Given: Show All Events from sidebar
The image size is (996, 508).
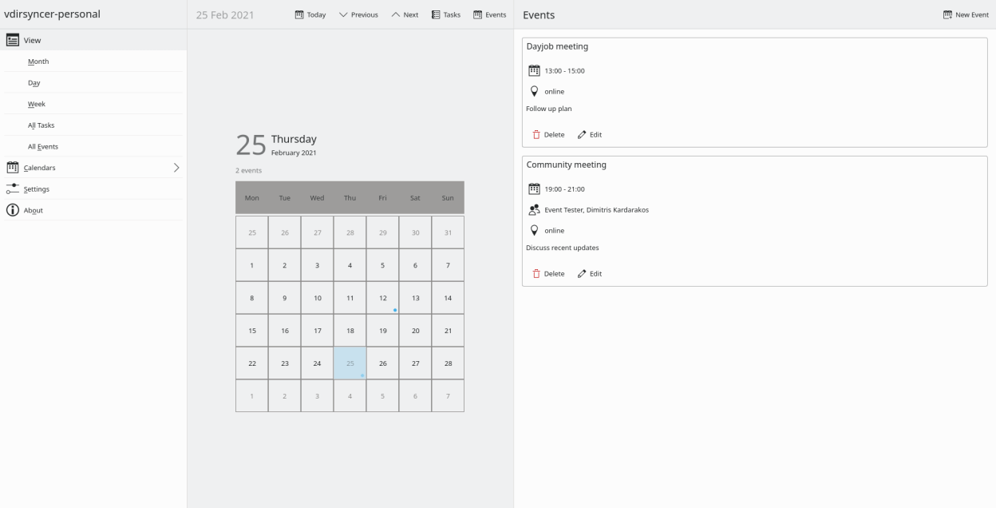Looking at the screenshot, I should (x=42, y=147).
